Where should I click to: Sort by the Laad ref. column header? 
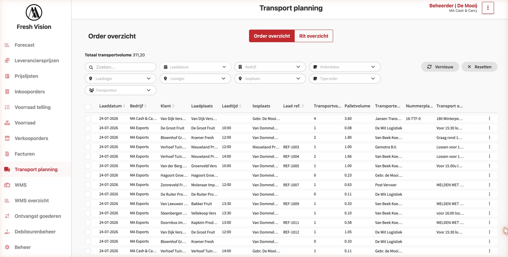[x=293, y=106]
